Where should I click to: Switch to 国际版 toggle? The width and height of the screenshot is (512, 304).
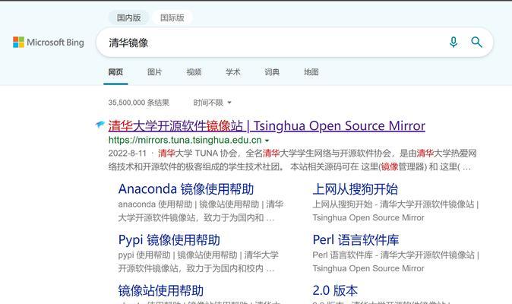tap(172, 17)
